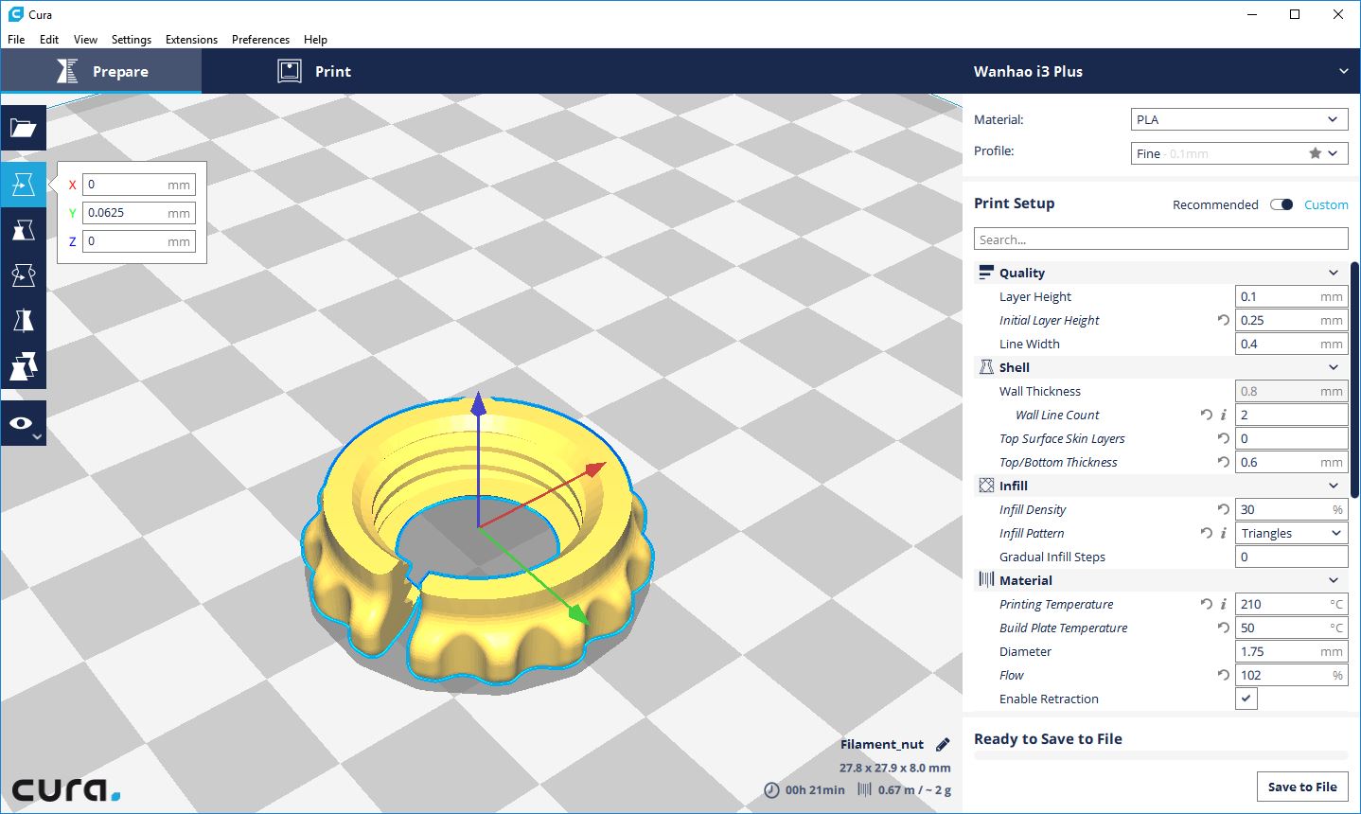Open the Infill Pattern Triangles dropdown
1361x814 pixels.
(1292, 533)
